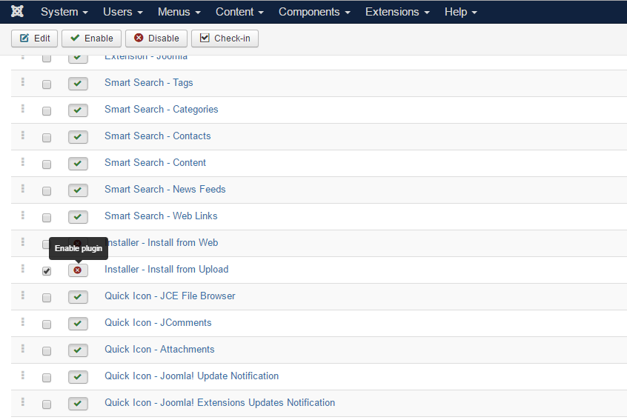The width and height of the screenshot is (627, 420).
Task: Open Quick Icon - Joomla! Update Notification link
Action: click(191, 376)
